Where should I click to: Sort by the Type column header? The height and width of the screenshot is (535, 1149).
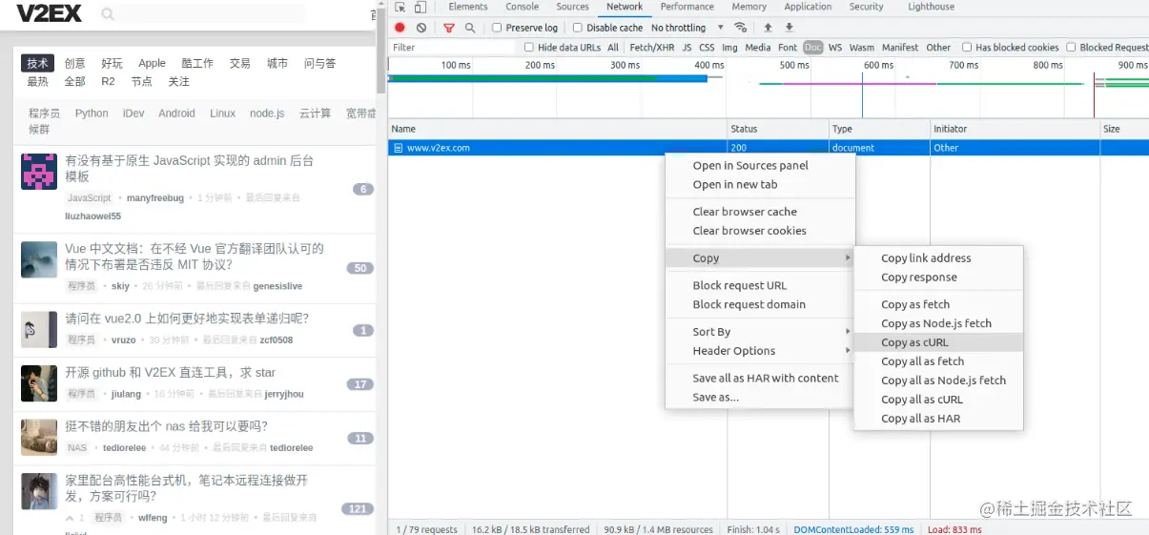click(879, 129)
